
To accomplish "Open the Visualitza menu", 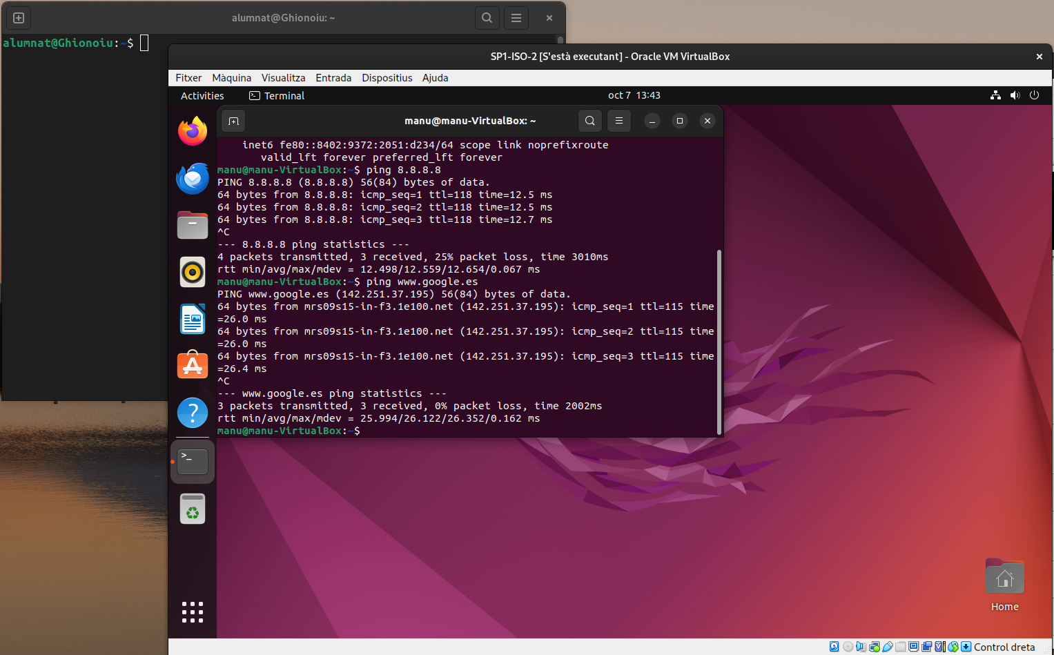I will coord(283,78).
